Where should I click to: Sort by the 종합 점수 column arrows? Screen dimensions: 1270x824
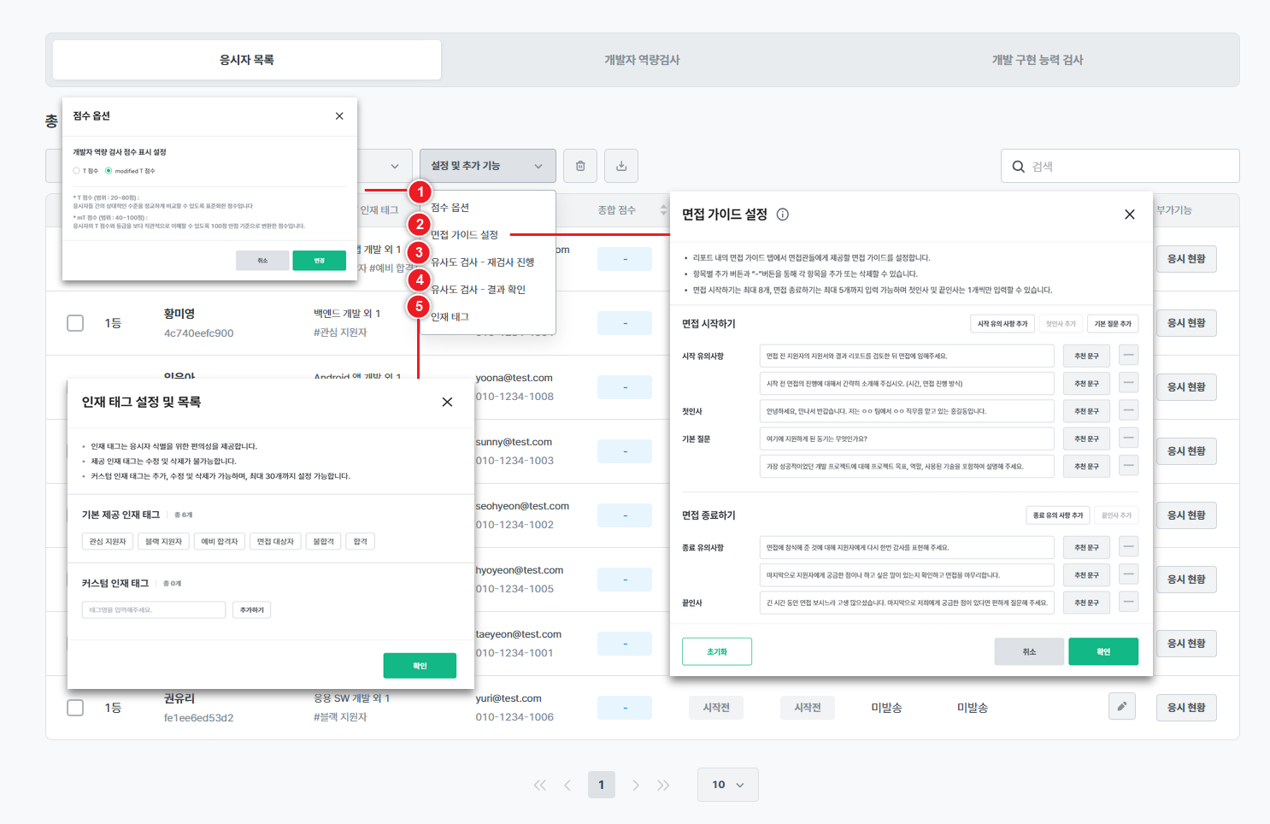(663, 210)
